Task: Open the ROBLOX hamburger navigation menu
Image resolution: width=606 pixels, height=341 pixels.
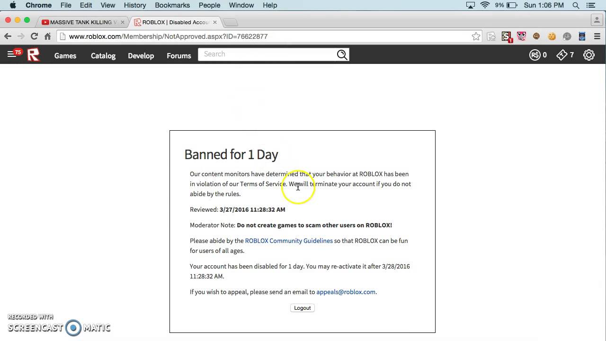Action: [x=11, y=54]
